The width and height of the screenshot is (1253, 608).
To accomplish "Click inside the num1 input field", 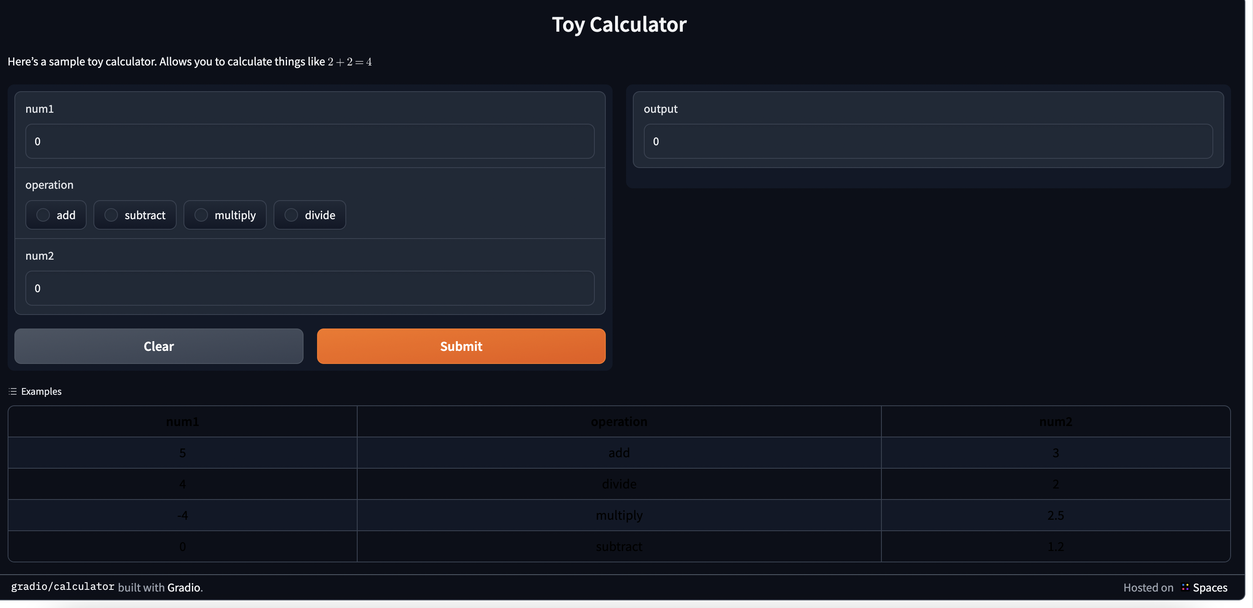I will tap(309, 141).
